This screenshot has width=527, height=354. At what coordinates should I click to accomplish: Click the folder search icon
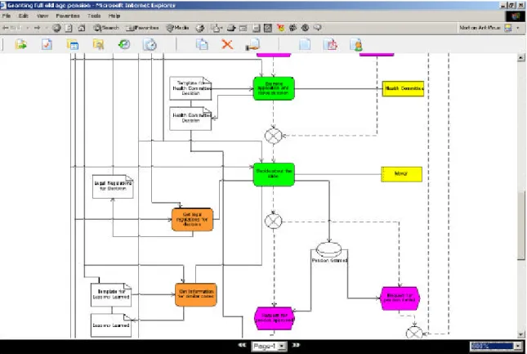pos(99,44)
